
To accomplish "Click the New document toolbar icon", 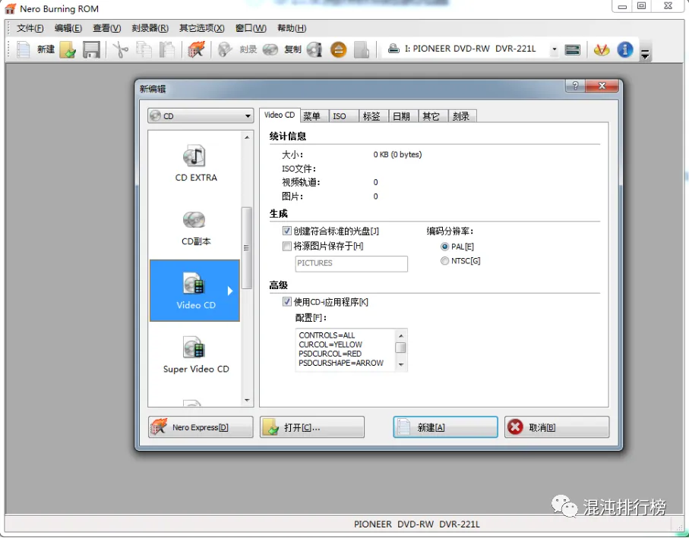I will click(x=24, y=49).
